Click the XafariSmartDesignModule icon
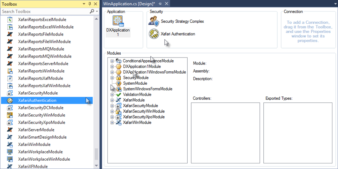Screen dimensions: 338x169 pyautogui.click(x=10, y=137)
